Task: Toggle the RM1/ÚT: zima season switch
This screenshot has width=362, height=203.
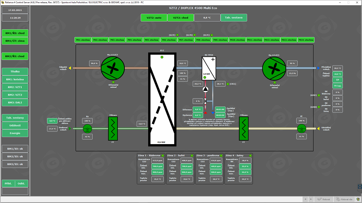Action: coord(15,41)
